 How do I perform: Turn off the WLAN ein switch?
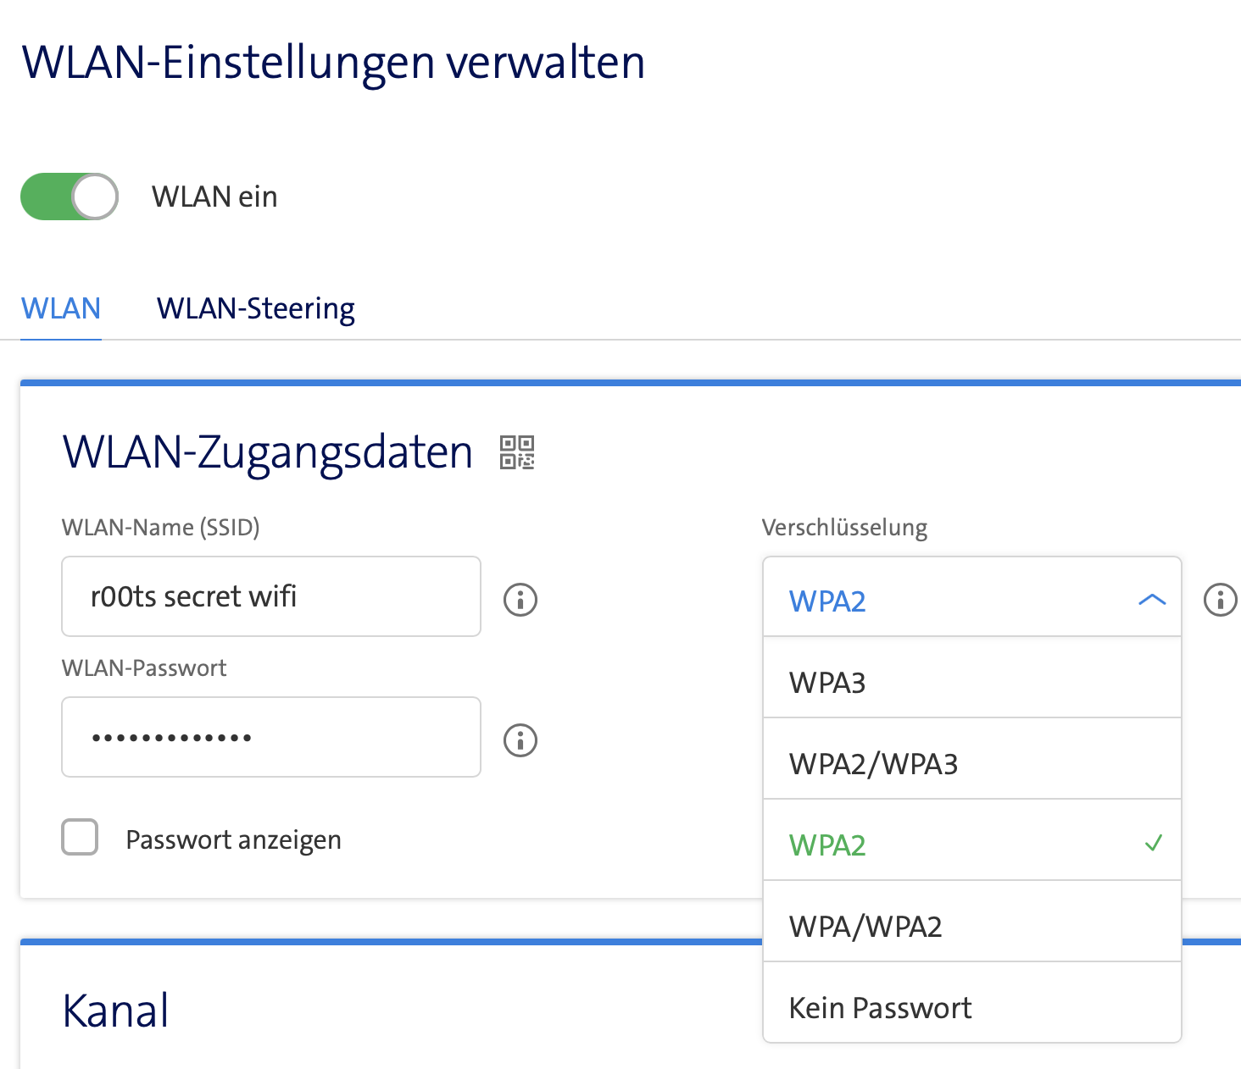pos(70,197)
